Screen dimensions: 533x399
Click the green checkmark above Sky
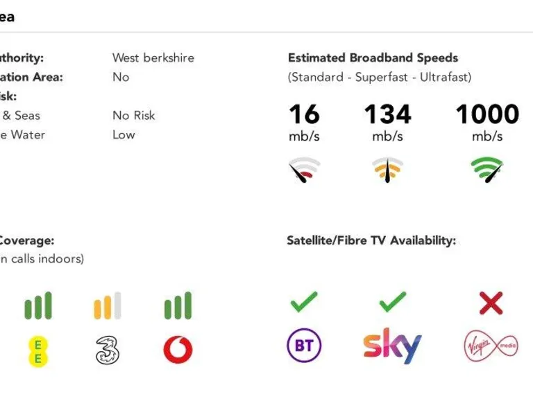pyautogui.click(x=393, y=302)
